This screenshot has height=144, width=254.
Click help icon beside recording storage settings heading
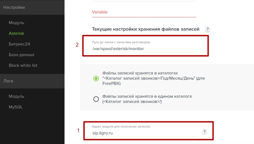pyautogui.click(x=208, y=29)
